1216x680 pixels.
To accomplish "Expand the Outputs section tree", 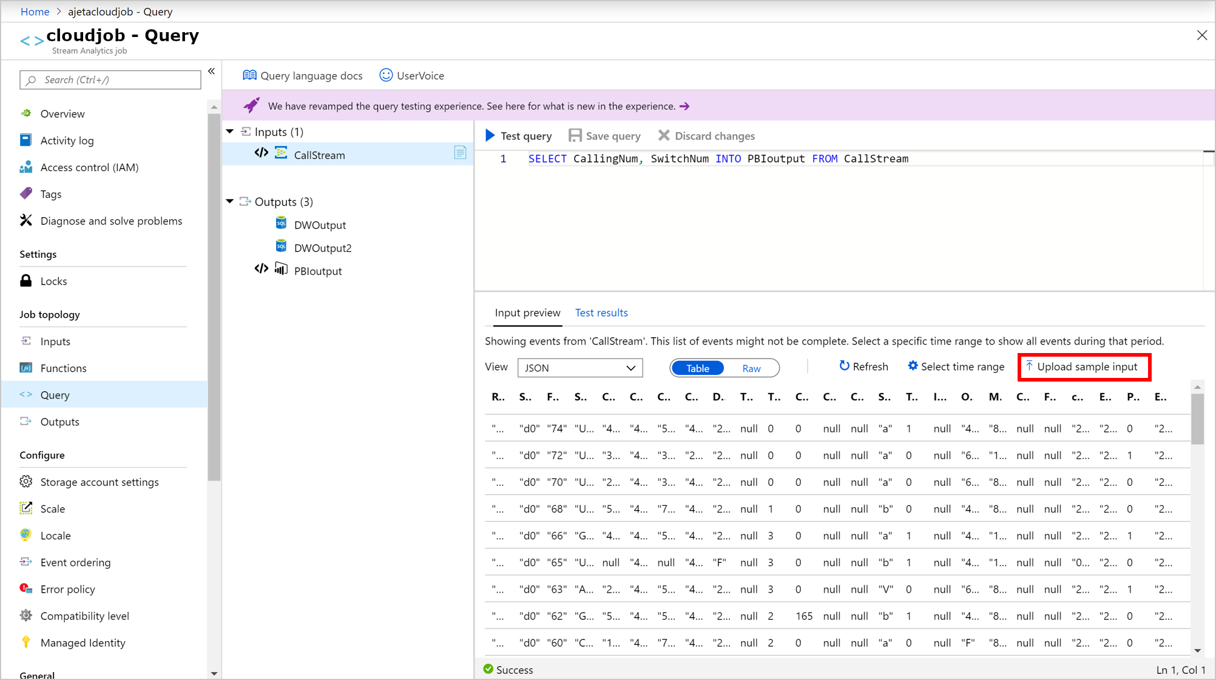I will 231,201.
